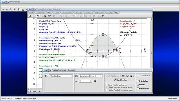
Task: Click the zoom out magnifier icon
Action: click(x=39, y=16)
